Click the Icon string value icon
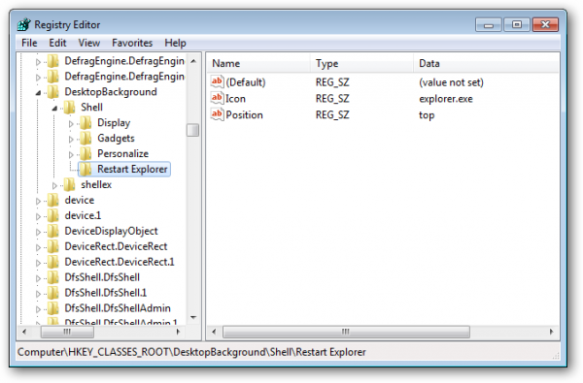 (x=217, y=98)
